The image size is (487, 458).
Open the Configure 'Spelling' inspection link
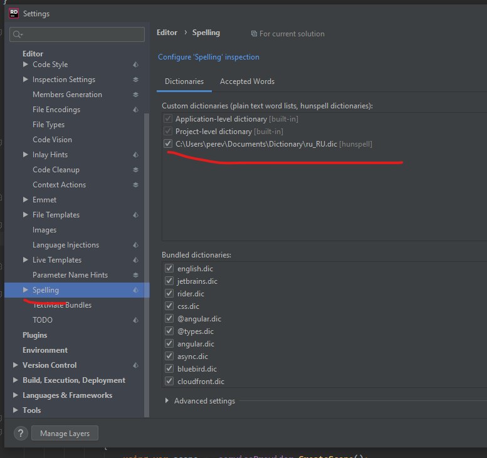tap(209, 57)
